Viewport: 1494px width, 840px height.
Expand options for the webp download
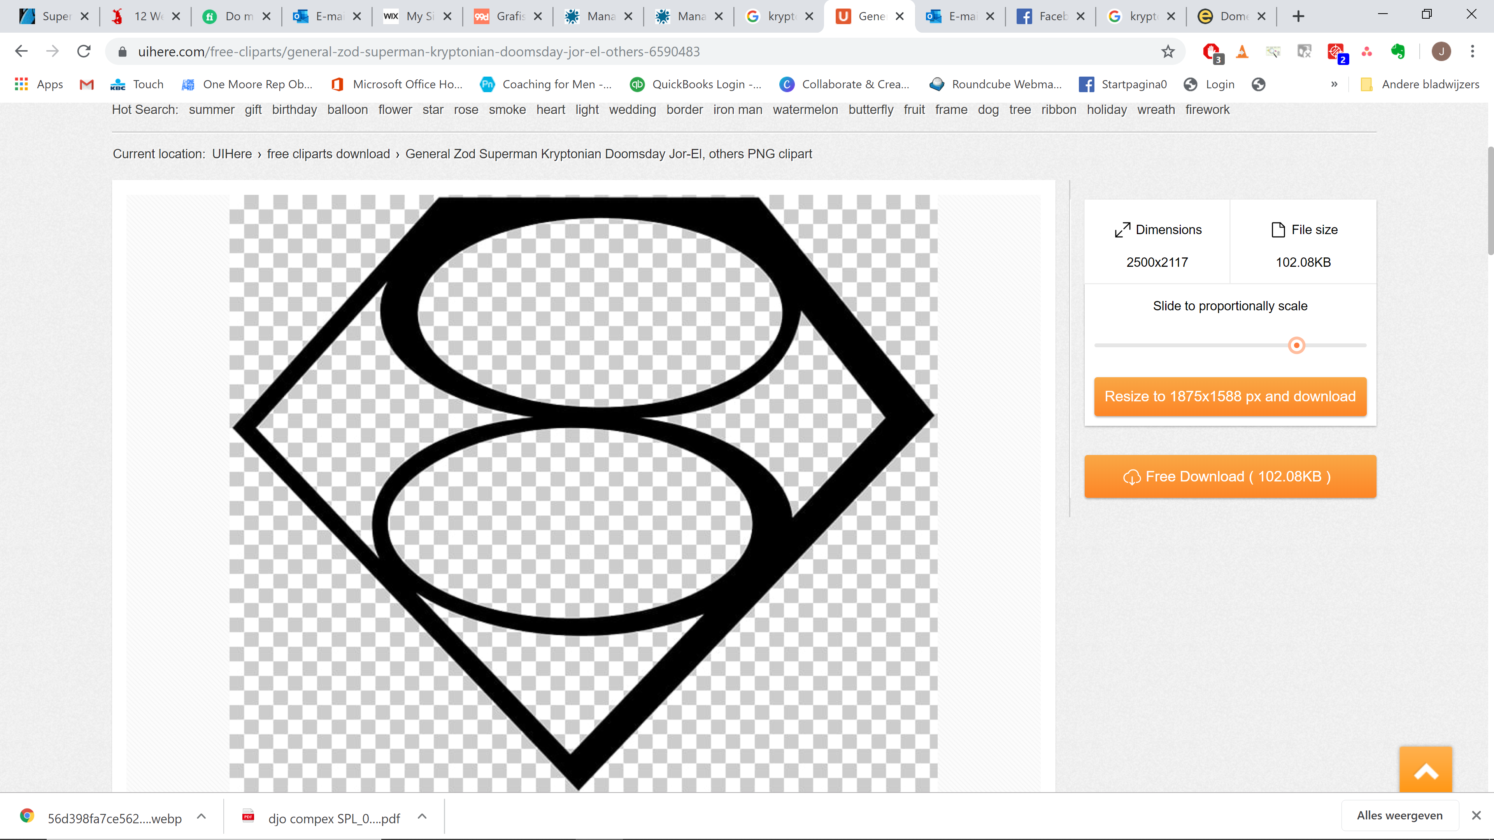point(201,816)
